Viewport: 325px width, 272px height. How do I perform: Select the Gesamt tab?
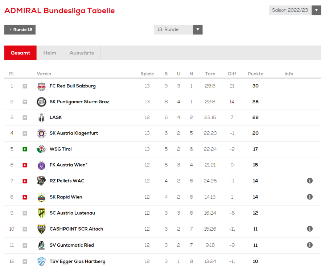tap(20, 53)
